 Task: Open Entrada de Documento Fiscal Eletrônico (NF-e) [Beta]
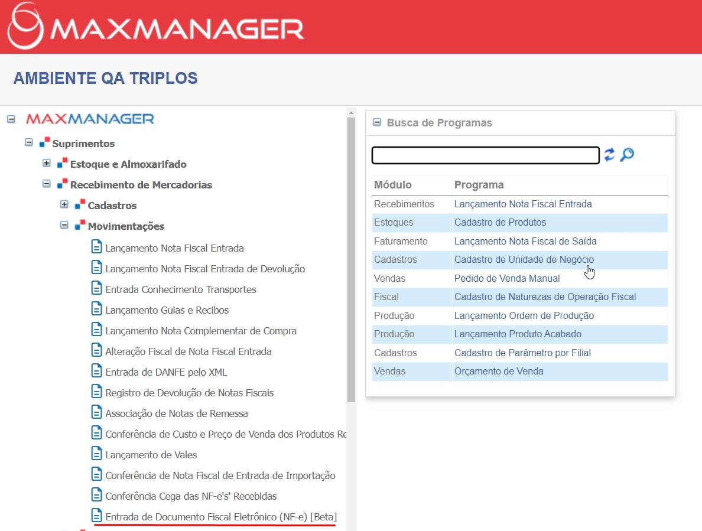(x=221, y=517)
